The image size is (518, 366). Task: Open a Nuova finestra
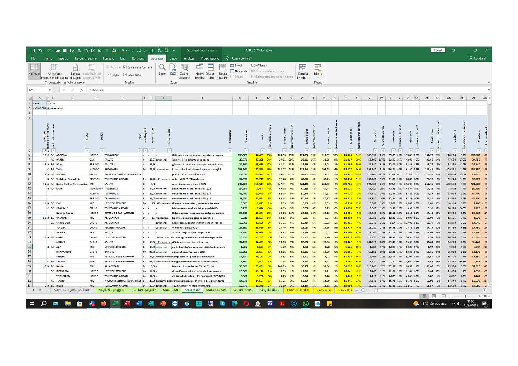pyautogui.click(x=200, y=71)
